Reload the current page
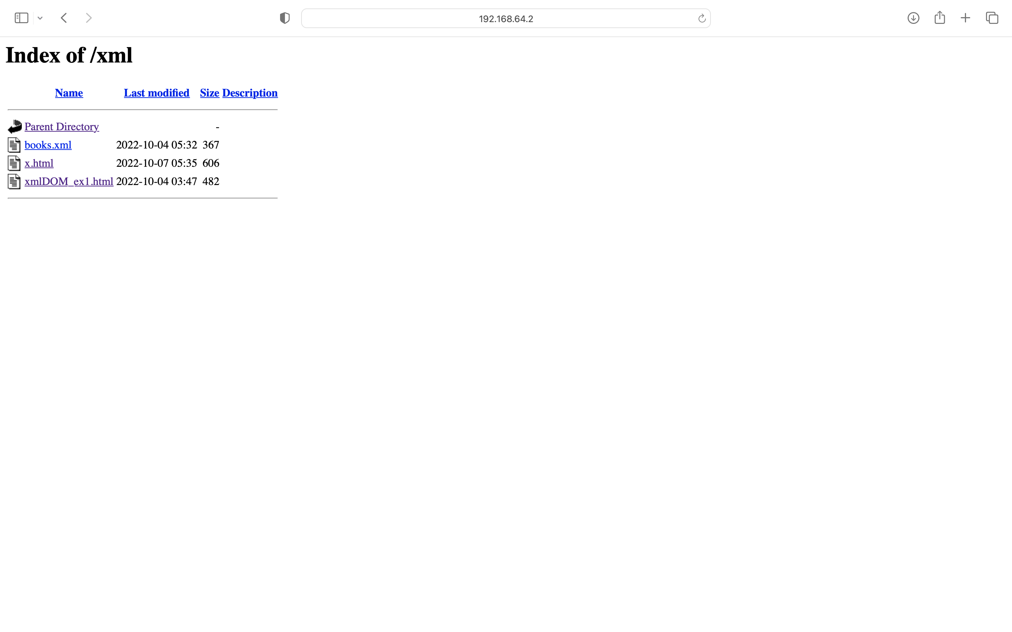The image size is (1012, 632). coord(702,18)
